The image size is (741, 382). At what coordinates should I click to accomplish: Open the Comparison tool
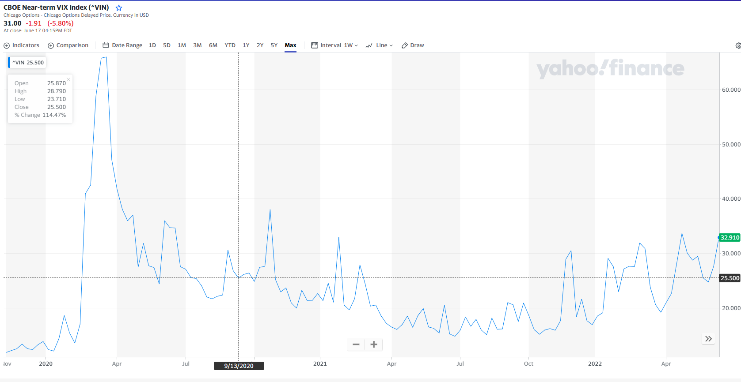click(x=68, y=45)
